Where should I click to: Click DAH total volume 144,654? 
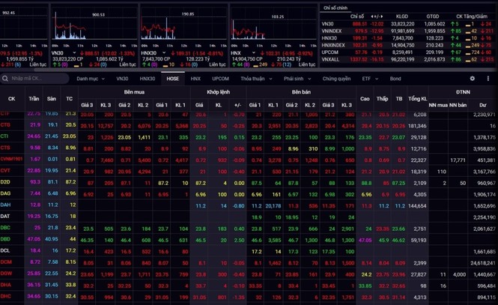pyautogui.click(x=417, y=206)
